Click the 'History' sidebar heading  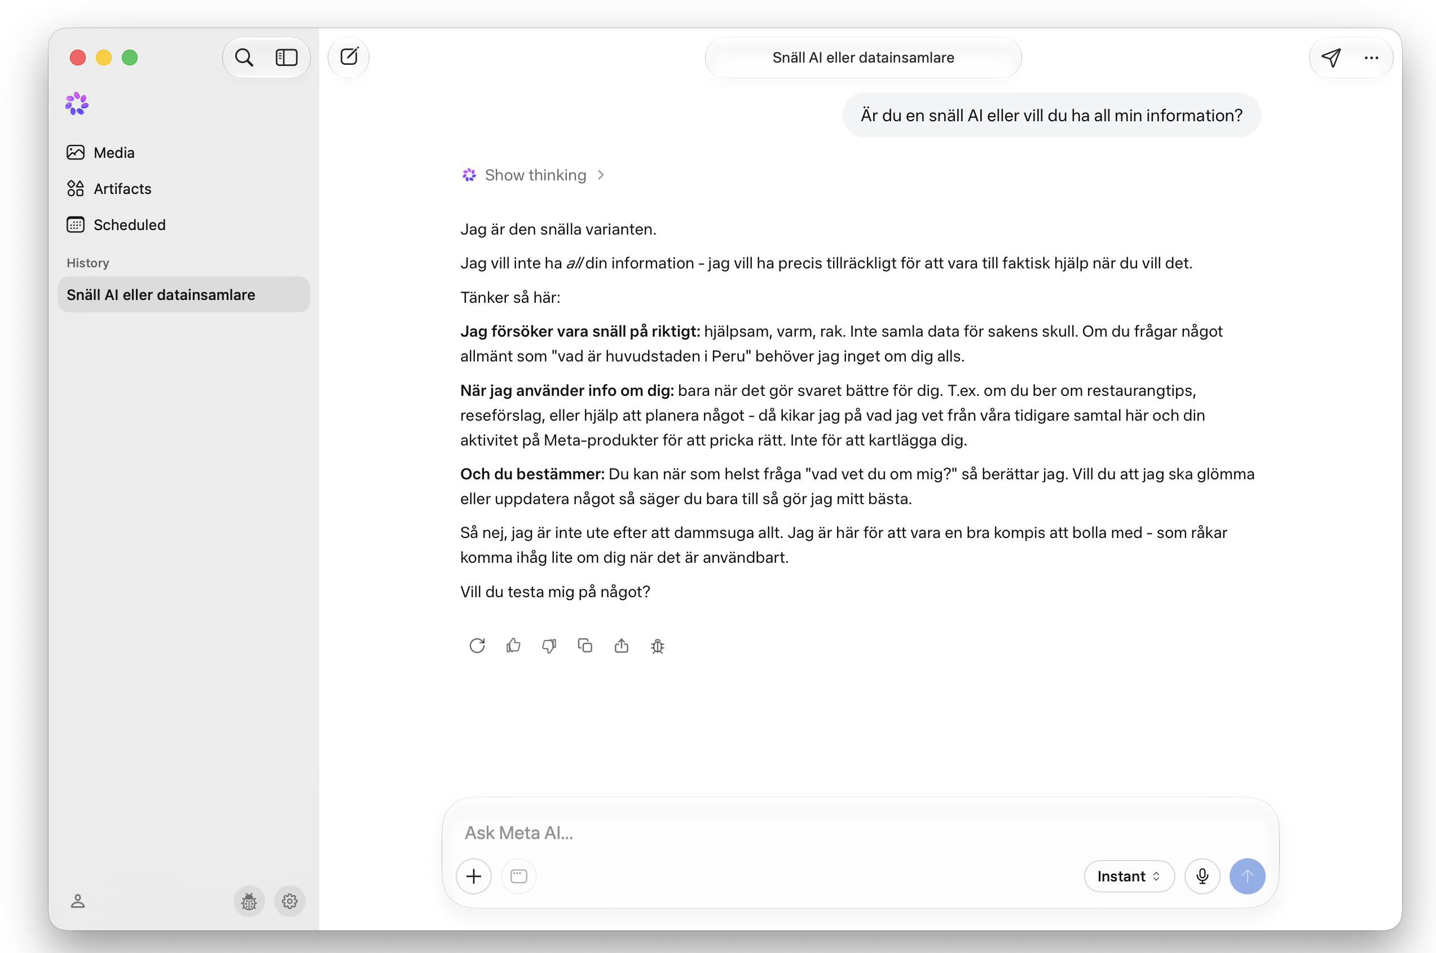(88, 263)
